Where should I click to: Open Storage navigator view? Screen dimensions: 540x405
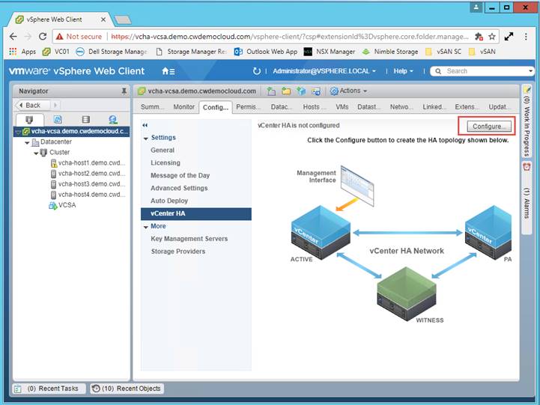[x=85, y=119]
